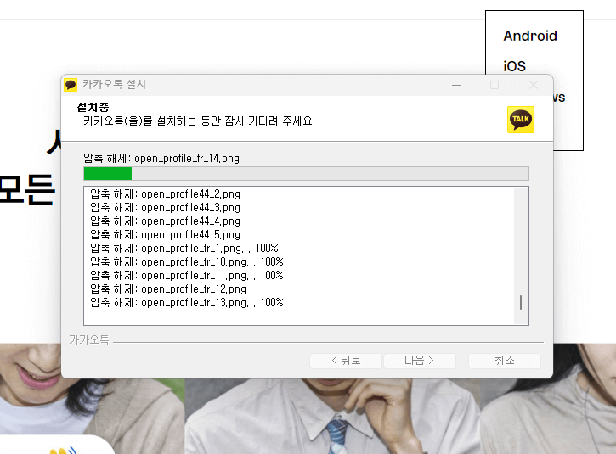This screenshot has width=616, height=454.
Task: Click the disabled maximize button of installer
Action: coord(494,85)
